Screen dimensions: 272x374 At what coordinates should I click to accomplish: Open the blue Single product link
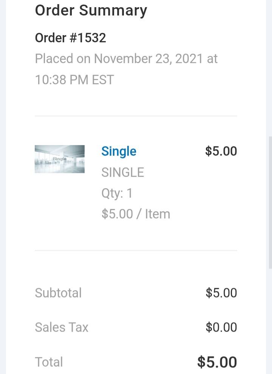(119, 151)
